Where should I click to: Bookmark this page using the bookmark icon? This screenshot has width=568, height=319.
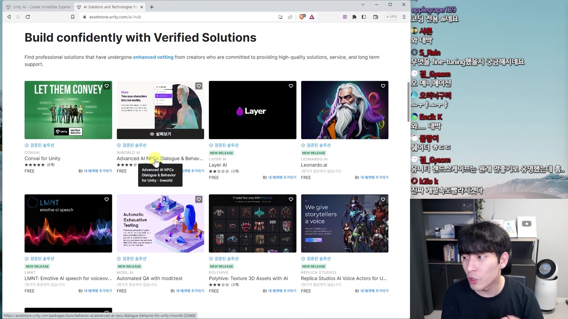73,17
